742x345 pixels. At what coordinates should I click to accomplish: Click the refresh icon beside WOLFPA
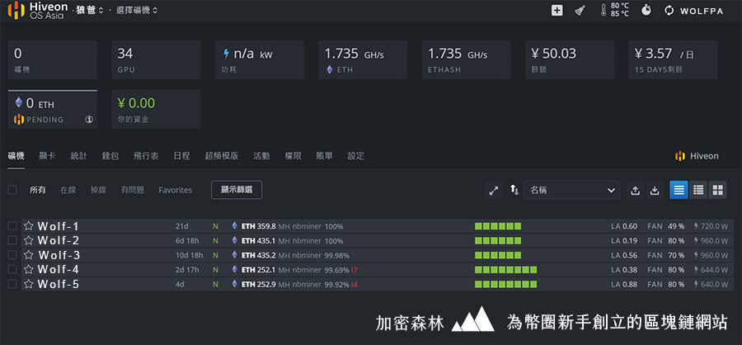(669, 11)
